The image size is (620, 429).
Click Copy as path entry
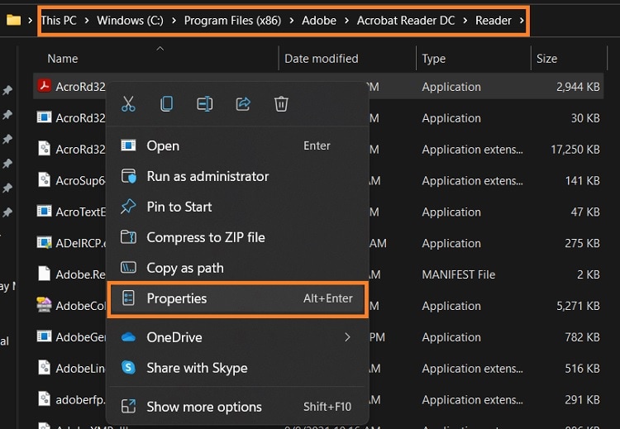[185, 268]
